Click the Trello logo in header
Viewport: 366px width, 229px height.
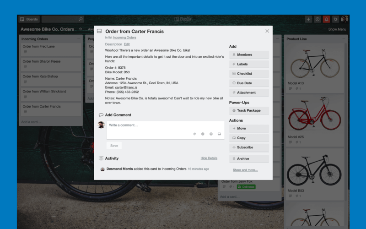[x=183, y=19]
